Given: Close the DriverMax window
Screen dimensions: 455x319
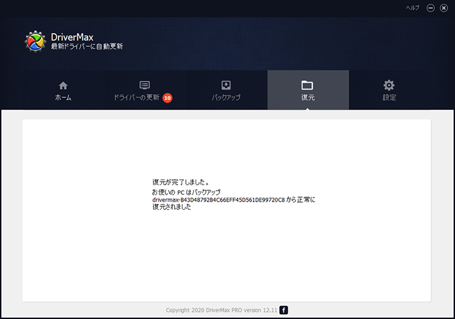Looking at the screenshot, I should click(x=444, y=8).
